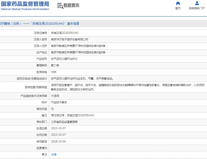Click registrant name 南京华贝电子医疗设备有限公司
Viewport: 207px width, 159px height.
pos(70,39)
